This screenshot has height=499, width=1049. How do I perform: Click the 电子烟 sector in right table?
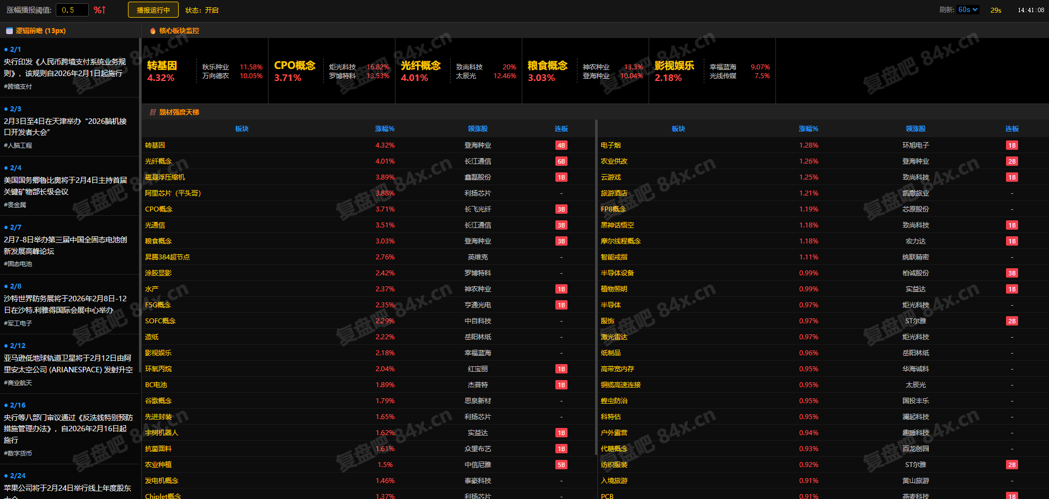[x=611, y=145]
